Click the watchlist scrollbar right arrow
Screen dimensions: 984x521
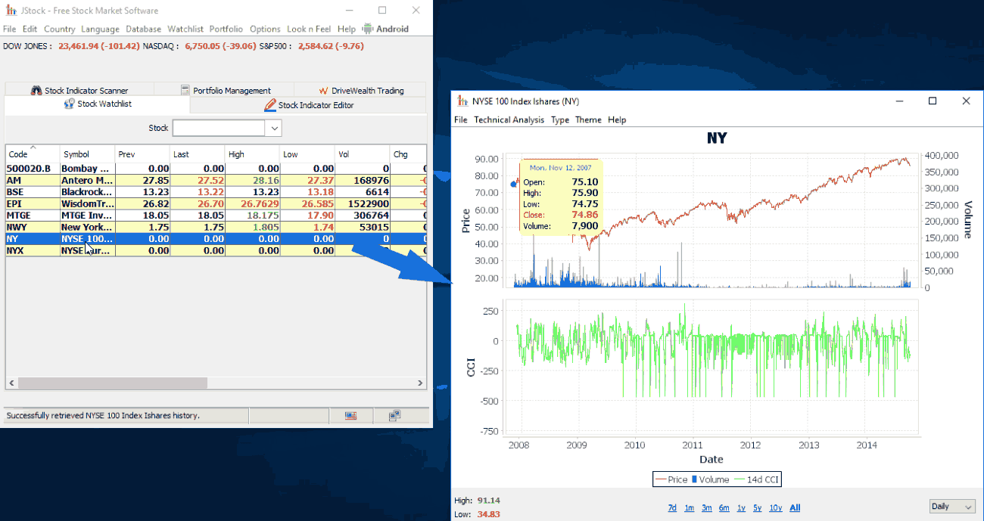point(421,383)
